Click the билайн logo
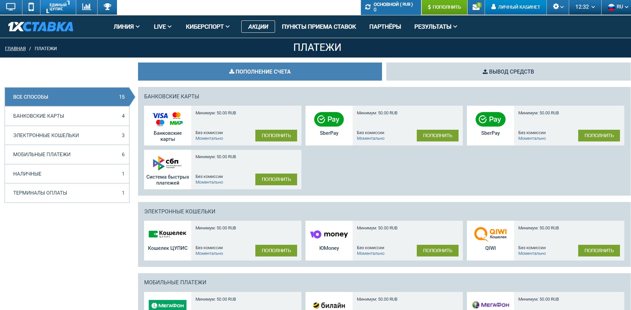 tap(329, 305)
